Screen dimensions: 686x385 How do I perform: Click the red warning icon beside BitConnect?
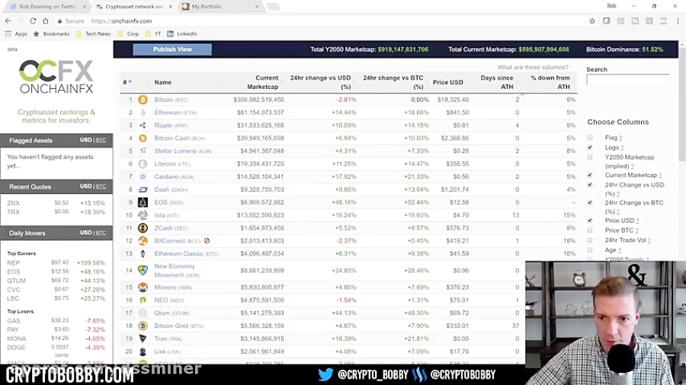207,241
